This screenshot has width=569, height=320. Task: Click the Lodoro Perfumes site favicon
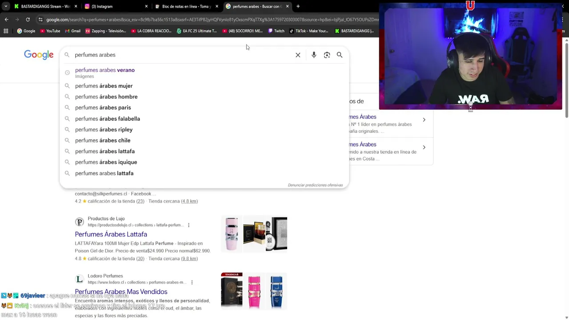pyautogui.click(x=80, y=279)
